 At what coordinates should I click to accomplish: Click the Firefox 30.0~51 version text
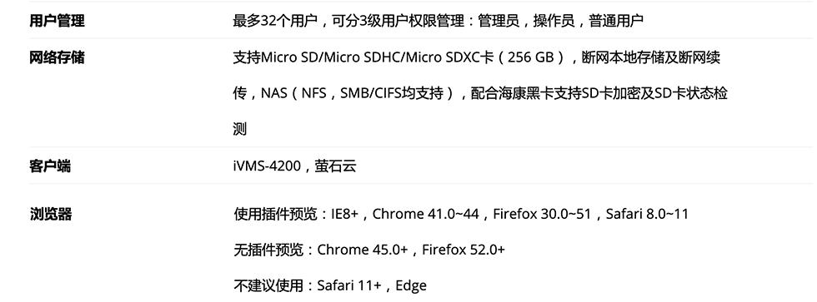point(543,214)
